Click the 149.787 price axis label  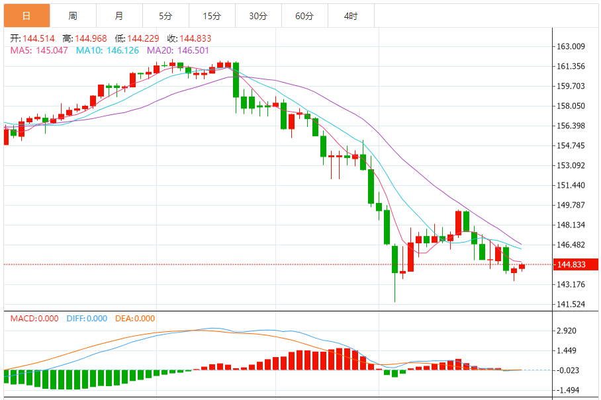click(x=571, y=205)
